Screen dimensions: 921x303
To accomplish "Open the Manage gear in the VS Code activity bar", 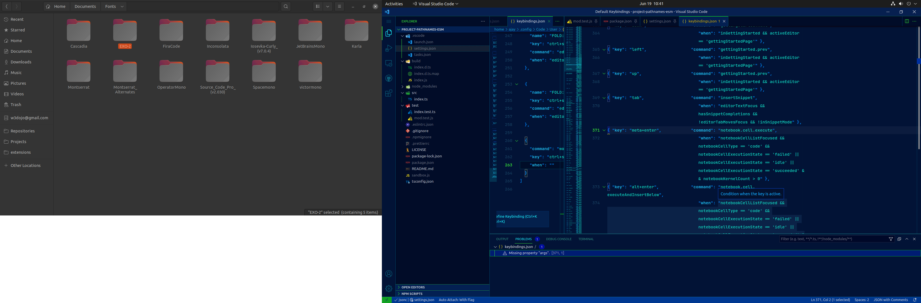I will point(389,288).
